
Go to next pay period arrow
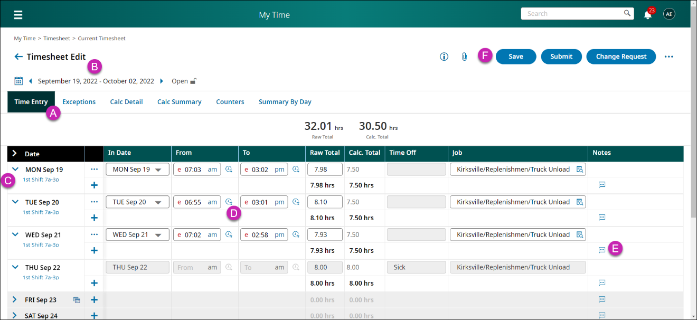[x=162, y=81]
